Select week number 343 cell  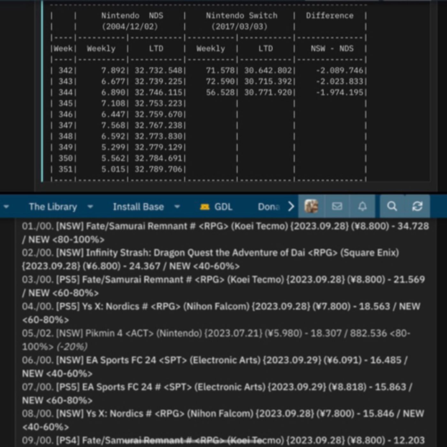[x=65, y=81]
